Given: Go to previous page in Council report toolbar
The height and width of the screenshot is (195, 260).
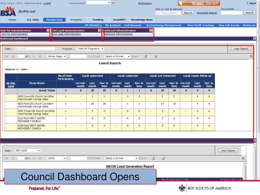Looking at the screenshot, I should click(x=13, y=56).
